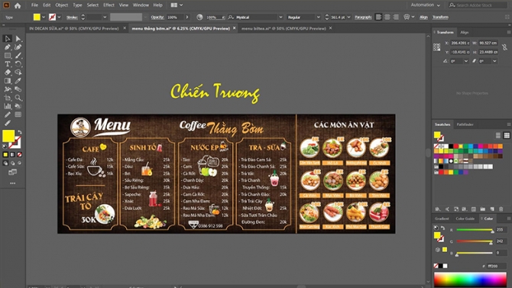Set toolbar fill mode to Color

coord(5,154)
